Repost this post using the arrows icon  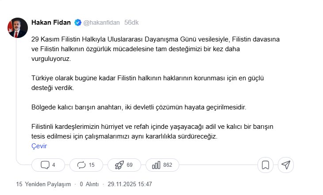(x=81, y=165)
